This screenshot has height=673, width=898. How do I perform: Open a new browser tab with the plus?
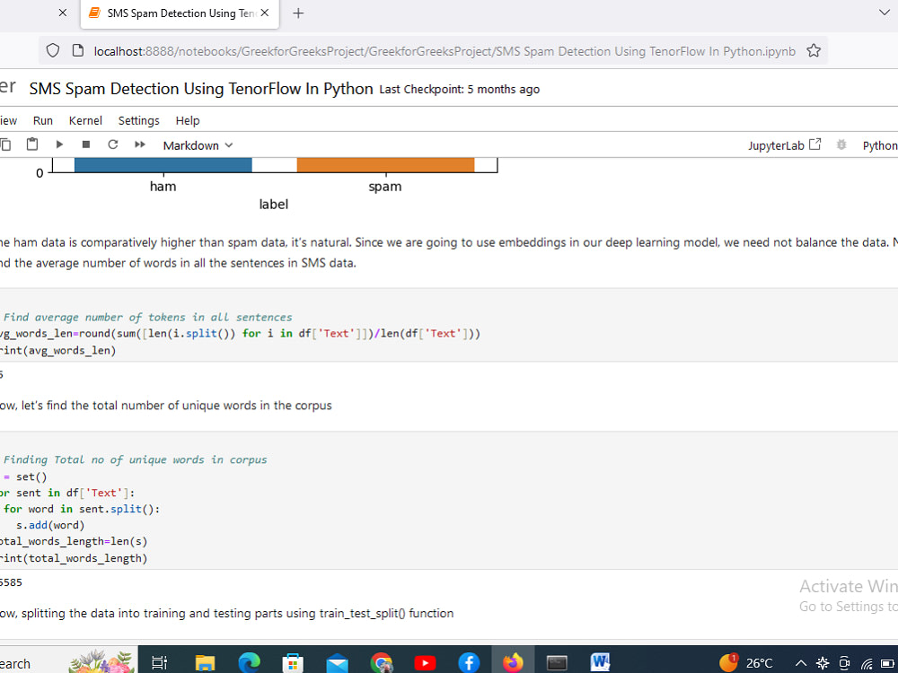(x=298, y=13)
